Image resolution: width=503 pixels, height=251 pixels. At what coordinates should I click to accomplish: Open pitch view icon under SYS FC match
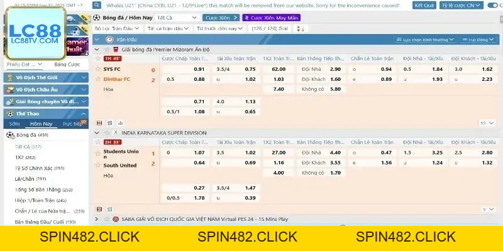coord(99,123)
